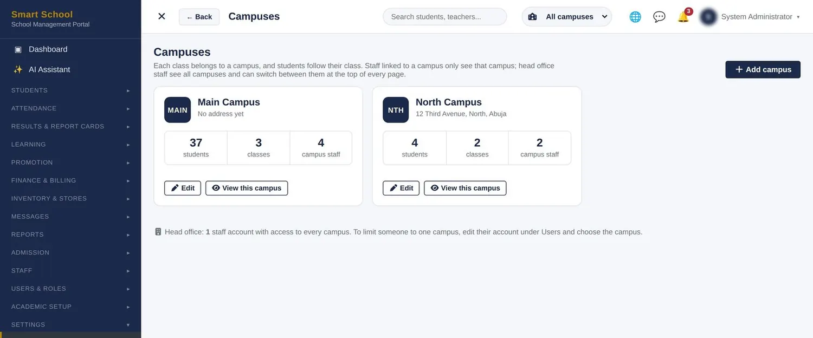The height and width of the screenshot is (338, 813).
Task: Click the NTH campus badge
Action: pos(396,110)
